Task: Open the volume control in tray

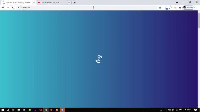Action: 173,110
